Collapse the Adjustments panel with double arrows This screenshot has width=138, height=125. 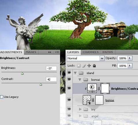point(50,52)
